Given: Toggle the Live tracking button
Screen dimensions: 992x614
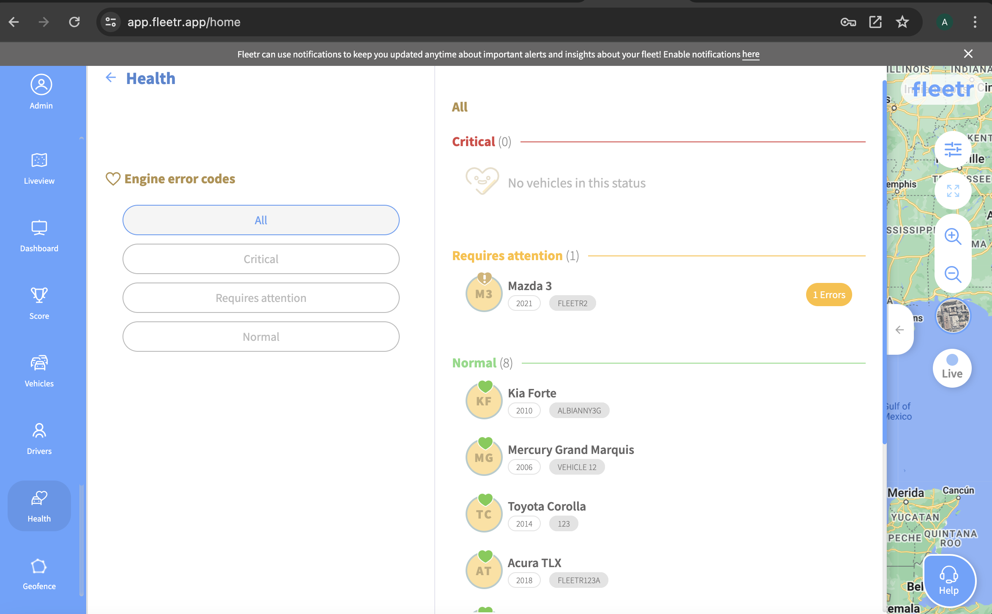Looking at the screenshot, I should point(952,368).
